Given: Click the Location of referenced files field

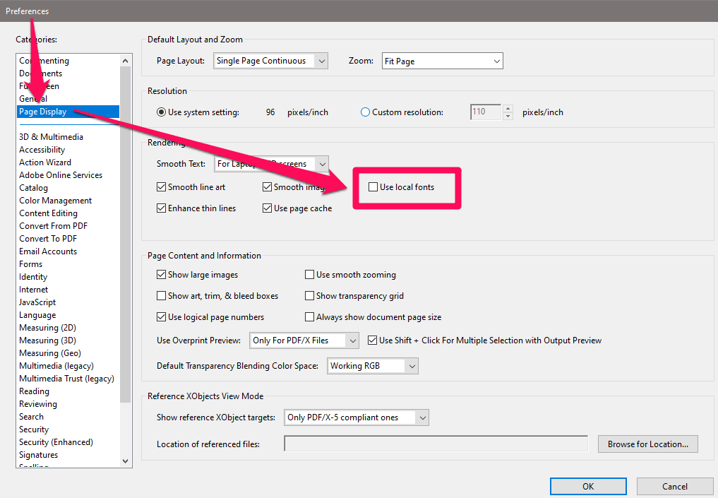Looking at the screenshot, I should tap(435, 444).
